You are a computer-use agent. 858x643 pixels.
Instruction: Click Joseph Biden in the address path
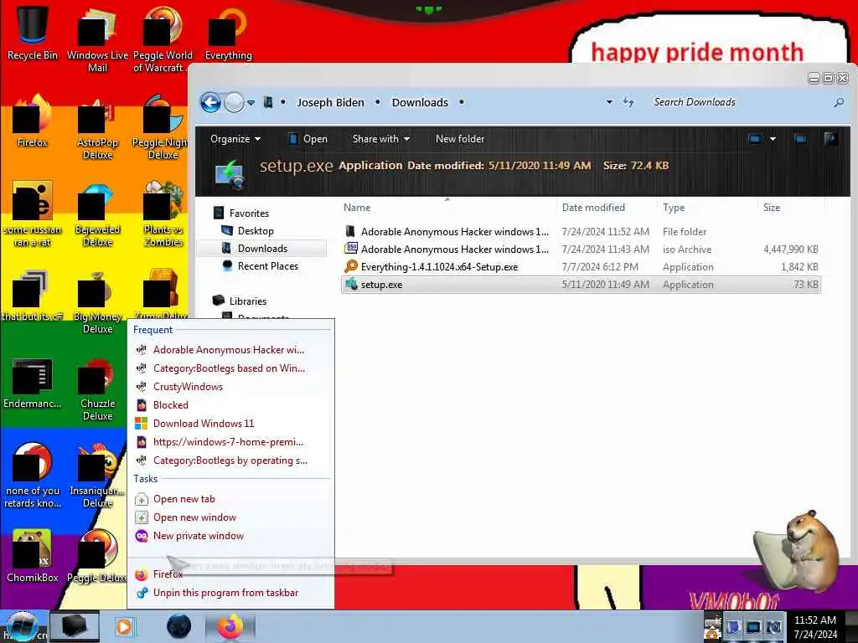[x=330, y=102]
